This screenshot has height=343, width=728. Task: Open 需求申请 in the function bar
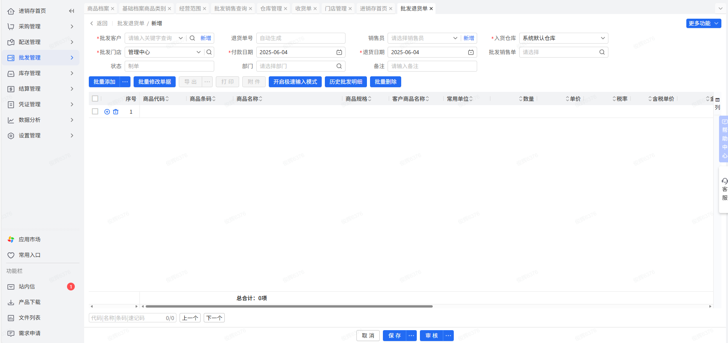point(41,333)
